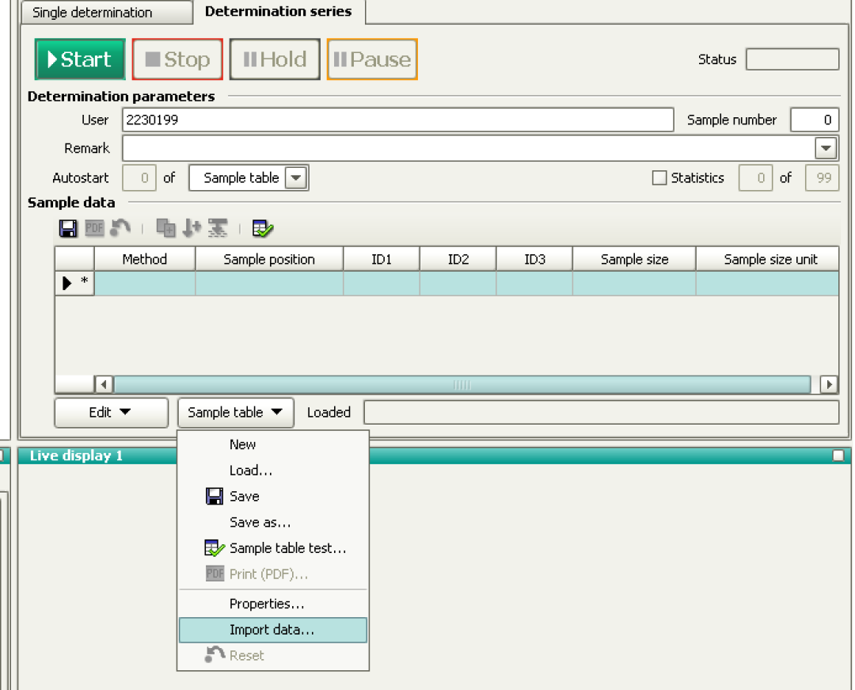This screenshot has height=690, width=855.
Task: Open the Edit dropdown button
Action: coord(112,413)
